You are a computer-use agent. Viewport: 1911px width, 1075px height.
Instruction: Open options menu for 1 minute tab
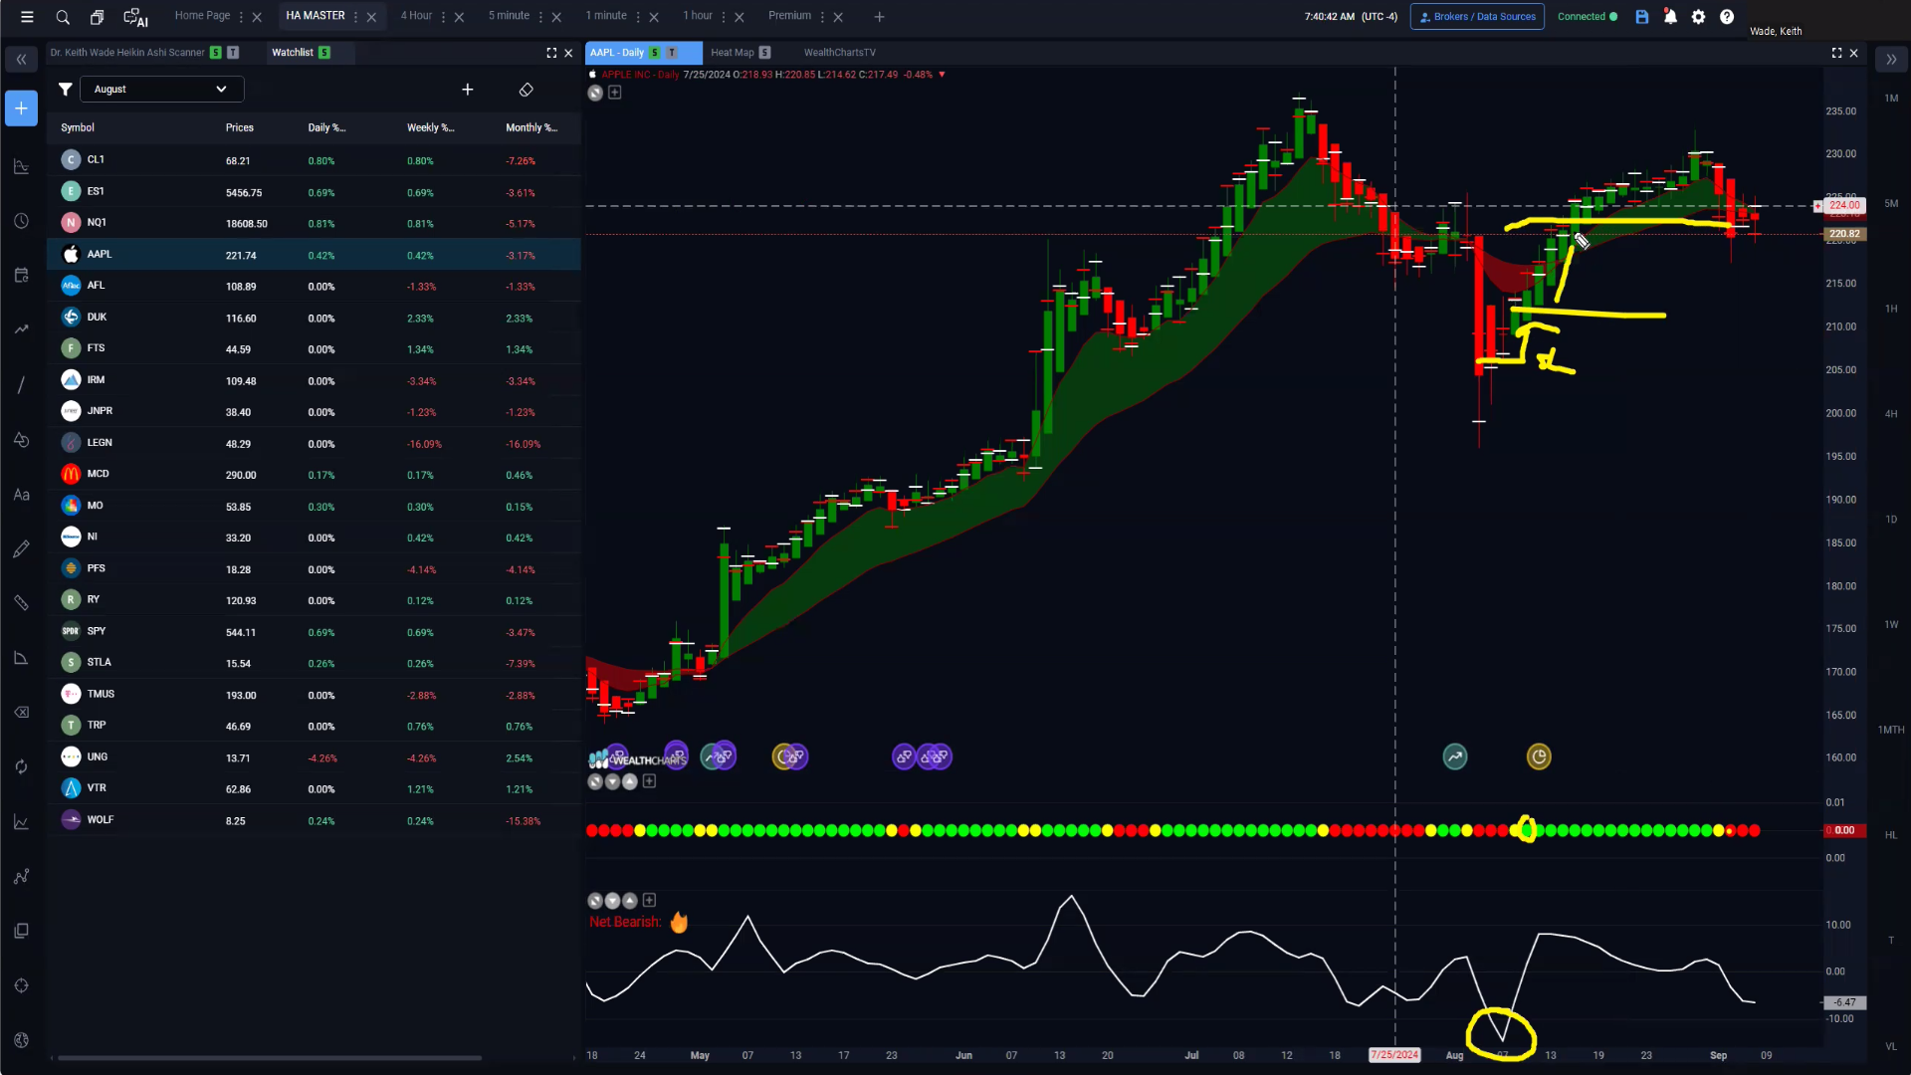click(x=638, y=17)
